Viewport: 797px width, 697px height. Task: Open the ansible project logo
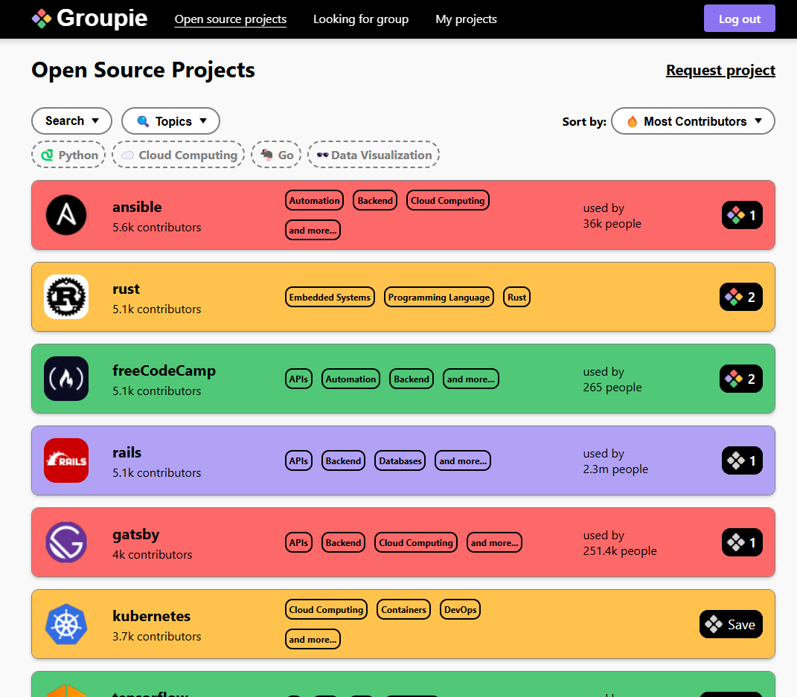[66, 215]
